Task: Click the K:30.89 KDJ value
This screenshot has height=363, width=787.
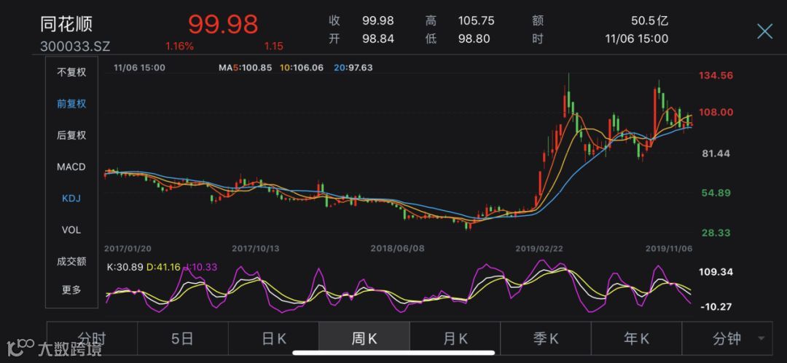Action: point(125,268)
